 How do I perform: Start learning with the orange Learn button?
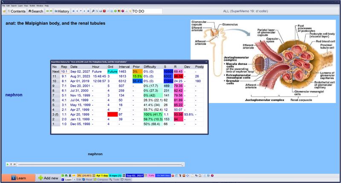18,178
